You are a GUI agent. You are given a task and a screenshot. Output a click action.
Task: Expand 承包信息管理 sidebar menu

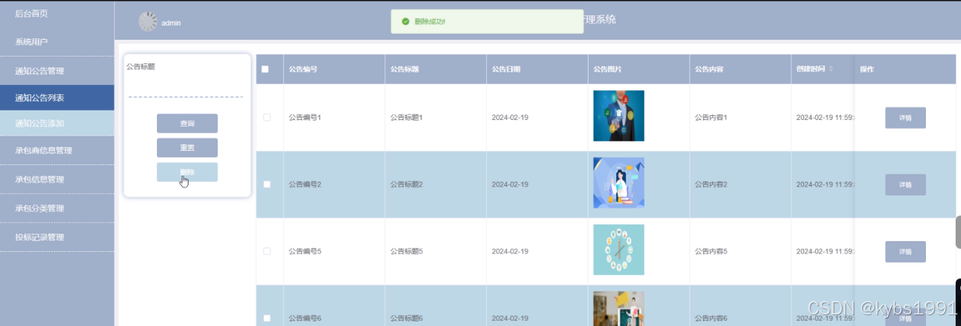57,179
